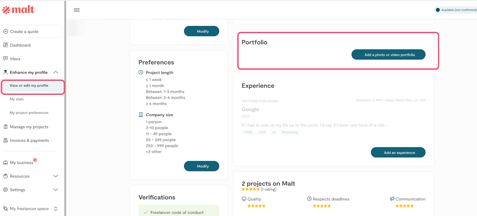The width and height of the screenshot is (477, 216).
Task: Open My freelancer space switcher
Action: (56, 209)
